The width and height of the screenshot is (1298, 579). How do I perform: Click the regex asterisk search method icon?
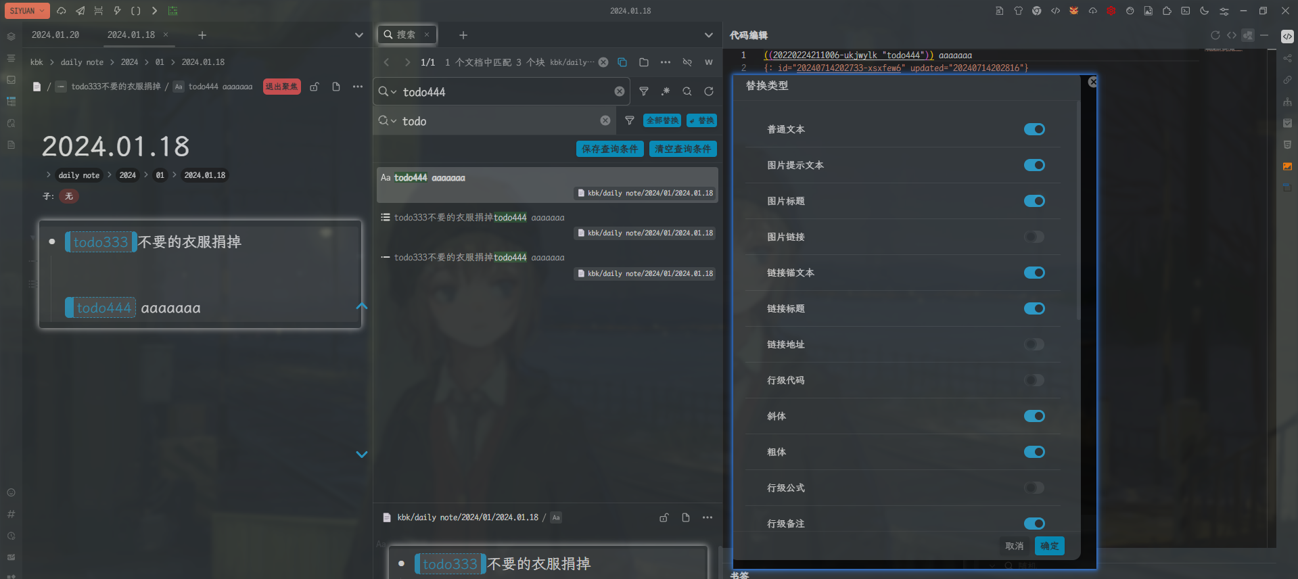tap(666, 91)
